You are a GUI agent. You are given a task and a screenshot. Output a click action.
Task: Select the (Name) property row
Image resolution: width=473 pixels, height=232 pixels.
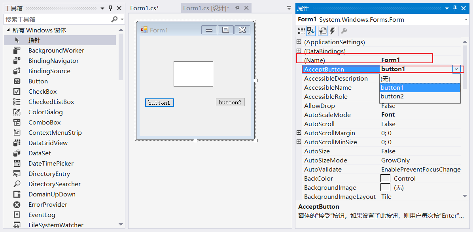(381, 60)
